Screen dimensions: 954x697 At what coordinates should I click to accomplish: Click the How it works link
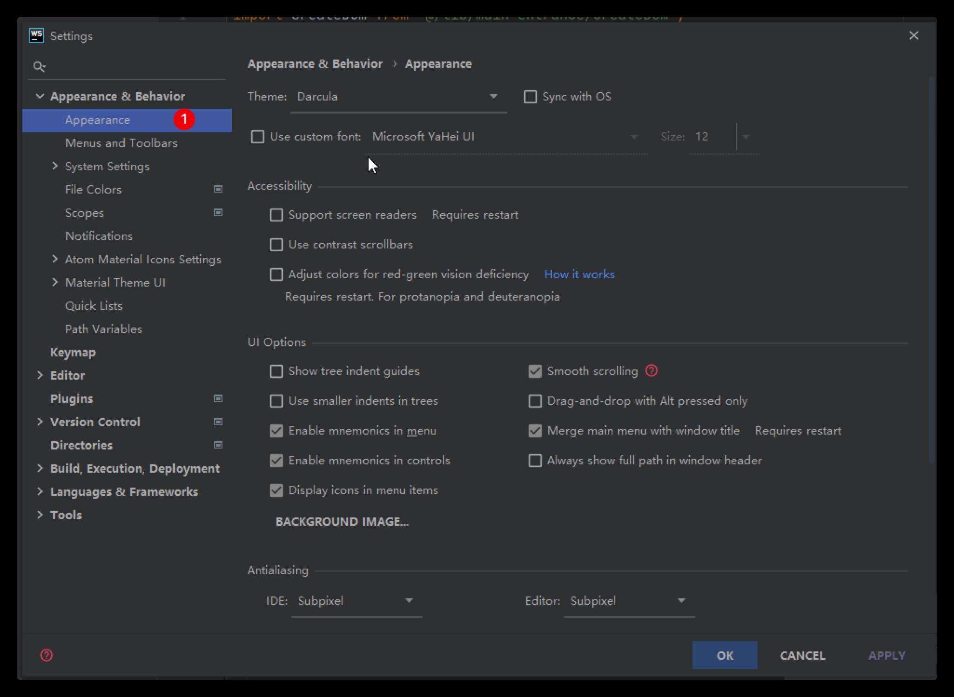point(579,274)
